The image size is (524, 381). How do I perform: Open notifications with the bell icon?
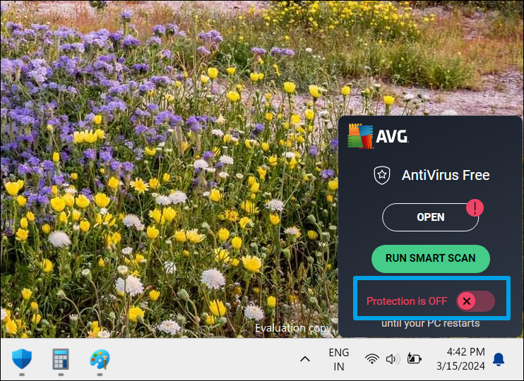click(499, 359)
